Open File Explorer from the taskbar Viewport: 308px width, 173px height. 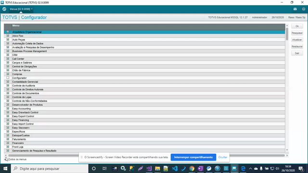(x=157, y=169)
